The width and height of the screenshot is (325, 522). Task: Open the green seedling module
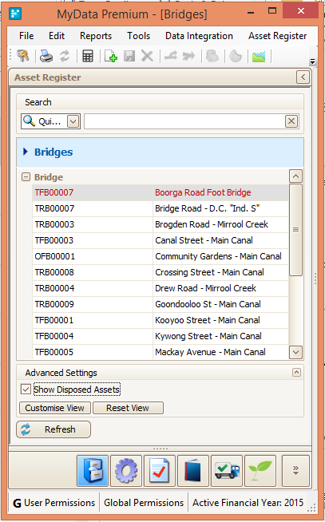pyautogui.click(x=260, y=471)
